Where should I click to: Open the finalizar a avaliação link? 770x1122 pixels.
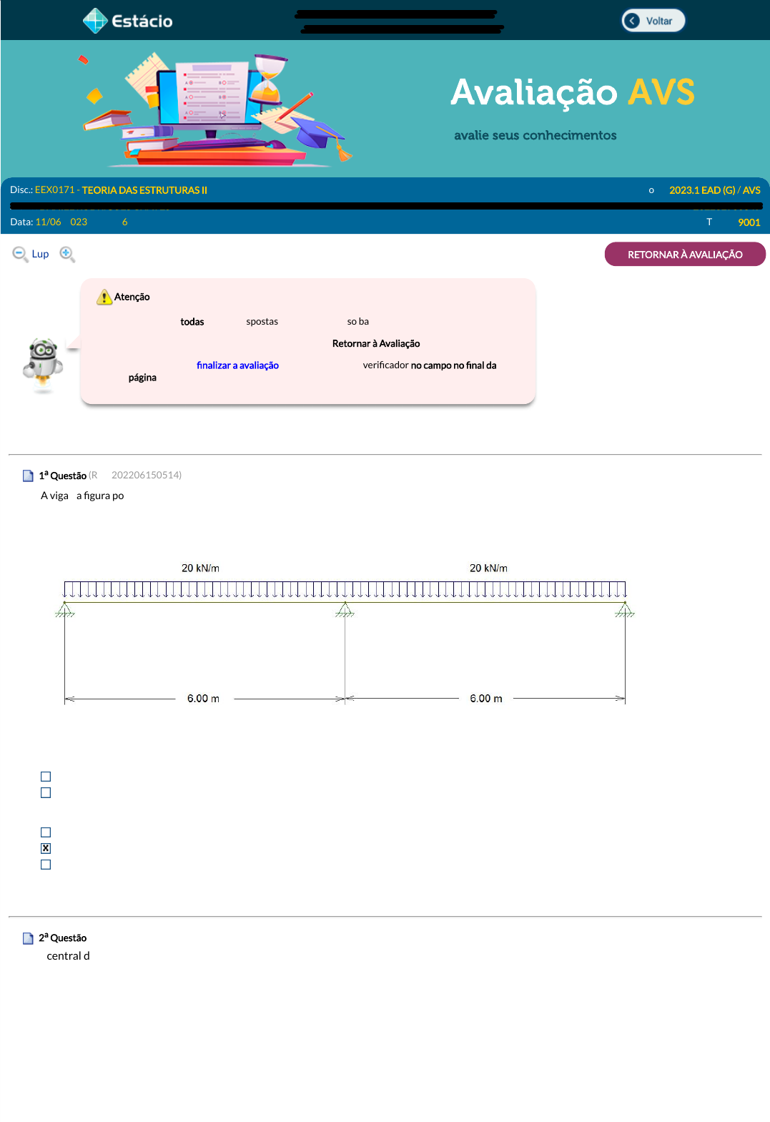pyautogui.click(x=237, y=365)
